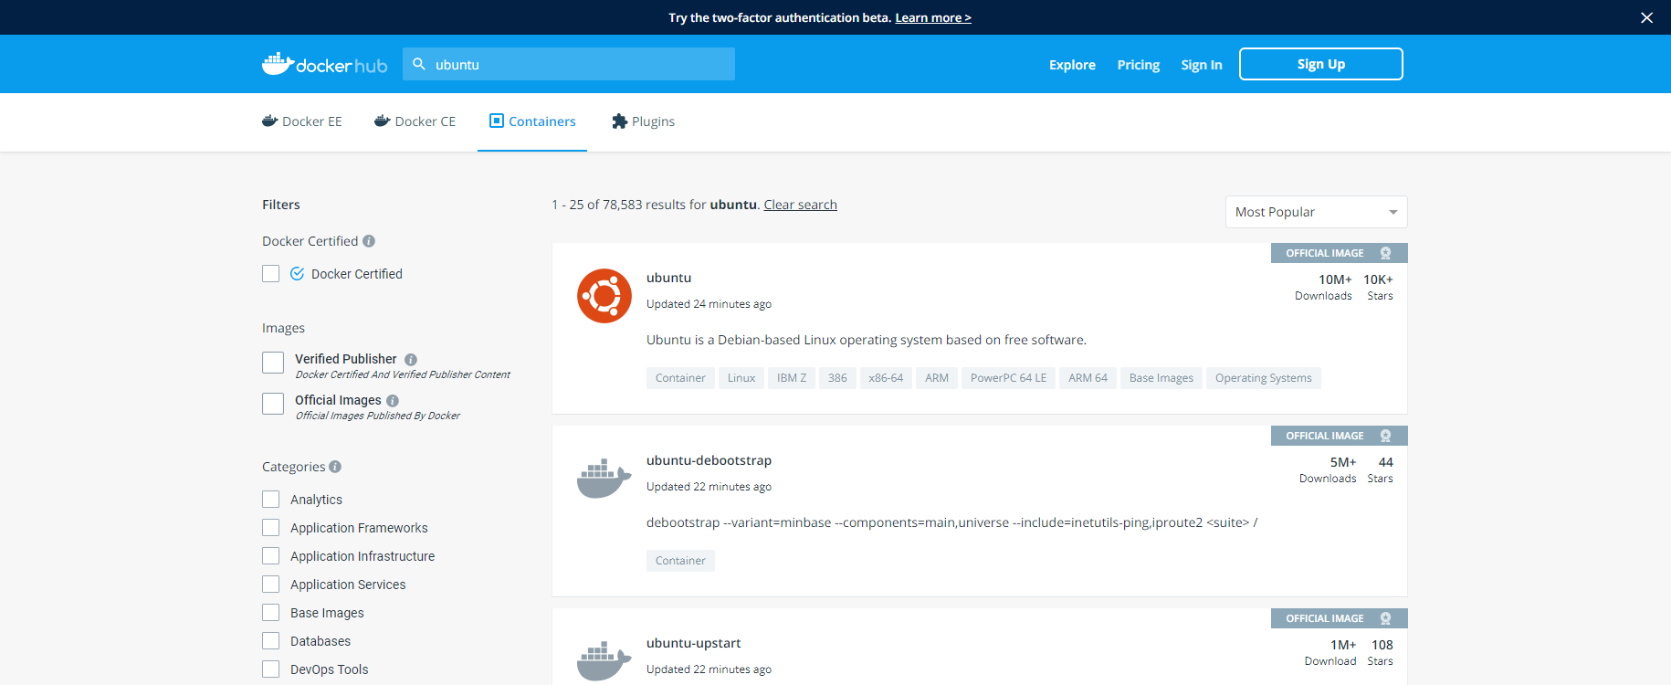Tick the DevOps Tools checkbox
The image size is (1671, 685).
click(x=270, y=669)
